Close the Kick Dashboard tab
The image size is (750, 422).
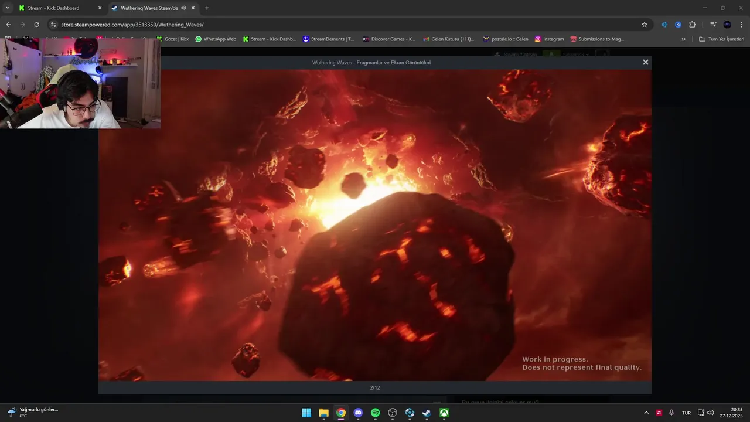click(100, 8)
